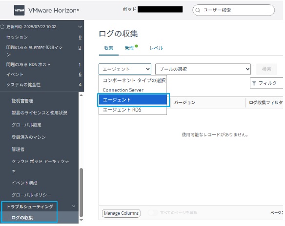Click the セッション label in status panel

point(17,38)
